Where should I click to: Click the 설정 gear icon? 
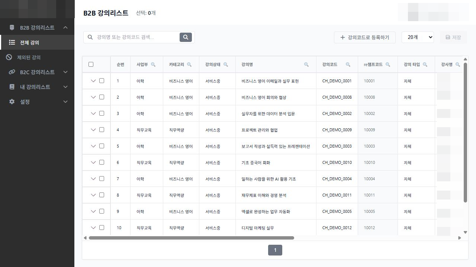[x=12, y=102]
